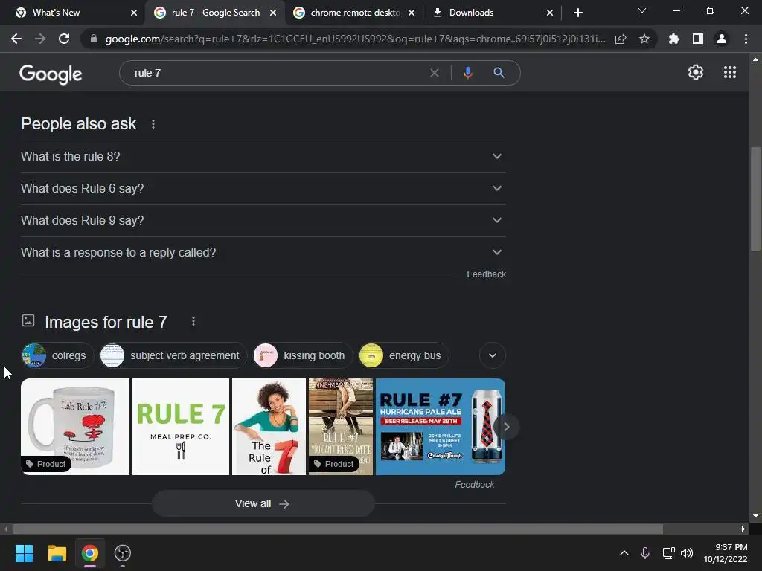Click the forward navigation arrow
Image resolution: width=762 pixels, height=571 pixels.
(40, 39)
